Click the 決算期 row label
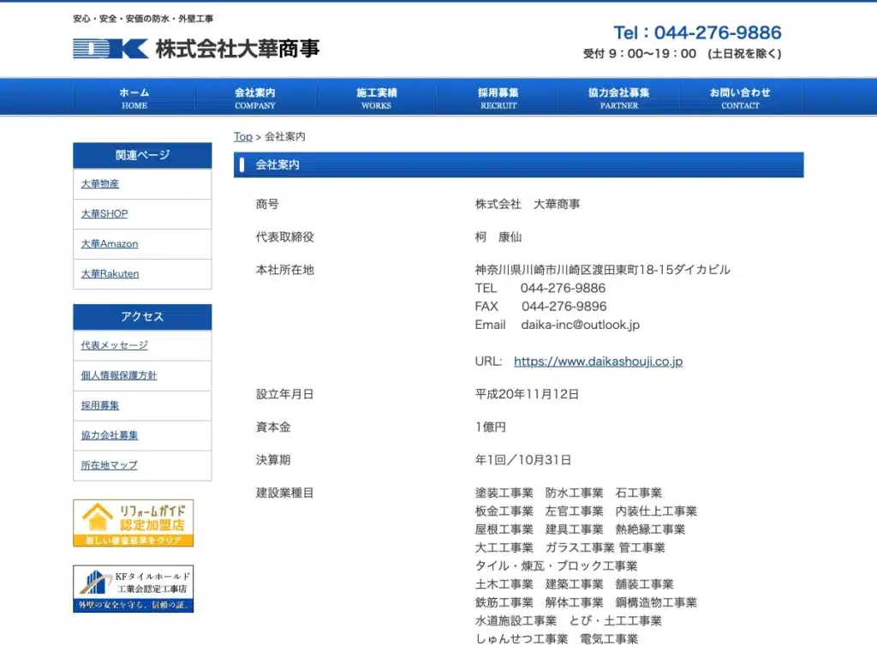Image resolution: width=877 pixels, height=658 pixels. (x=273, y=460)
